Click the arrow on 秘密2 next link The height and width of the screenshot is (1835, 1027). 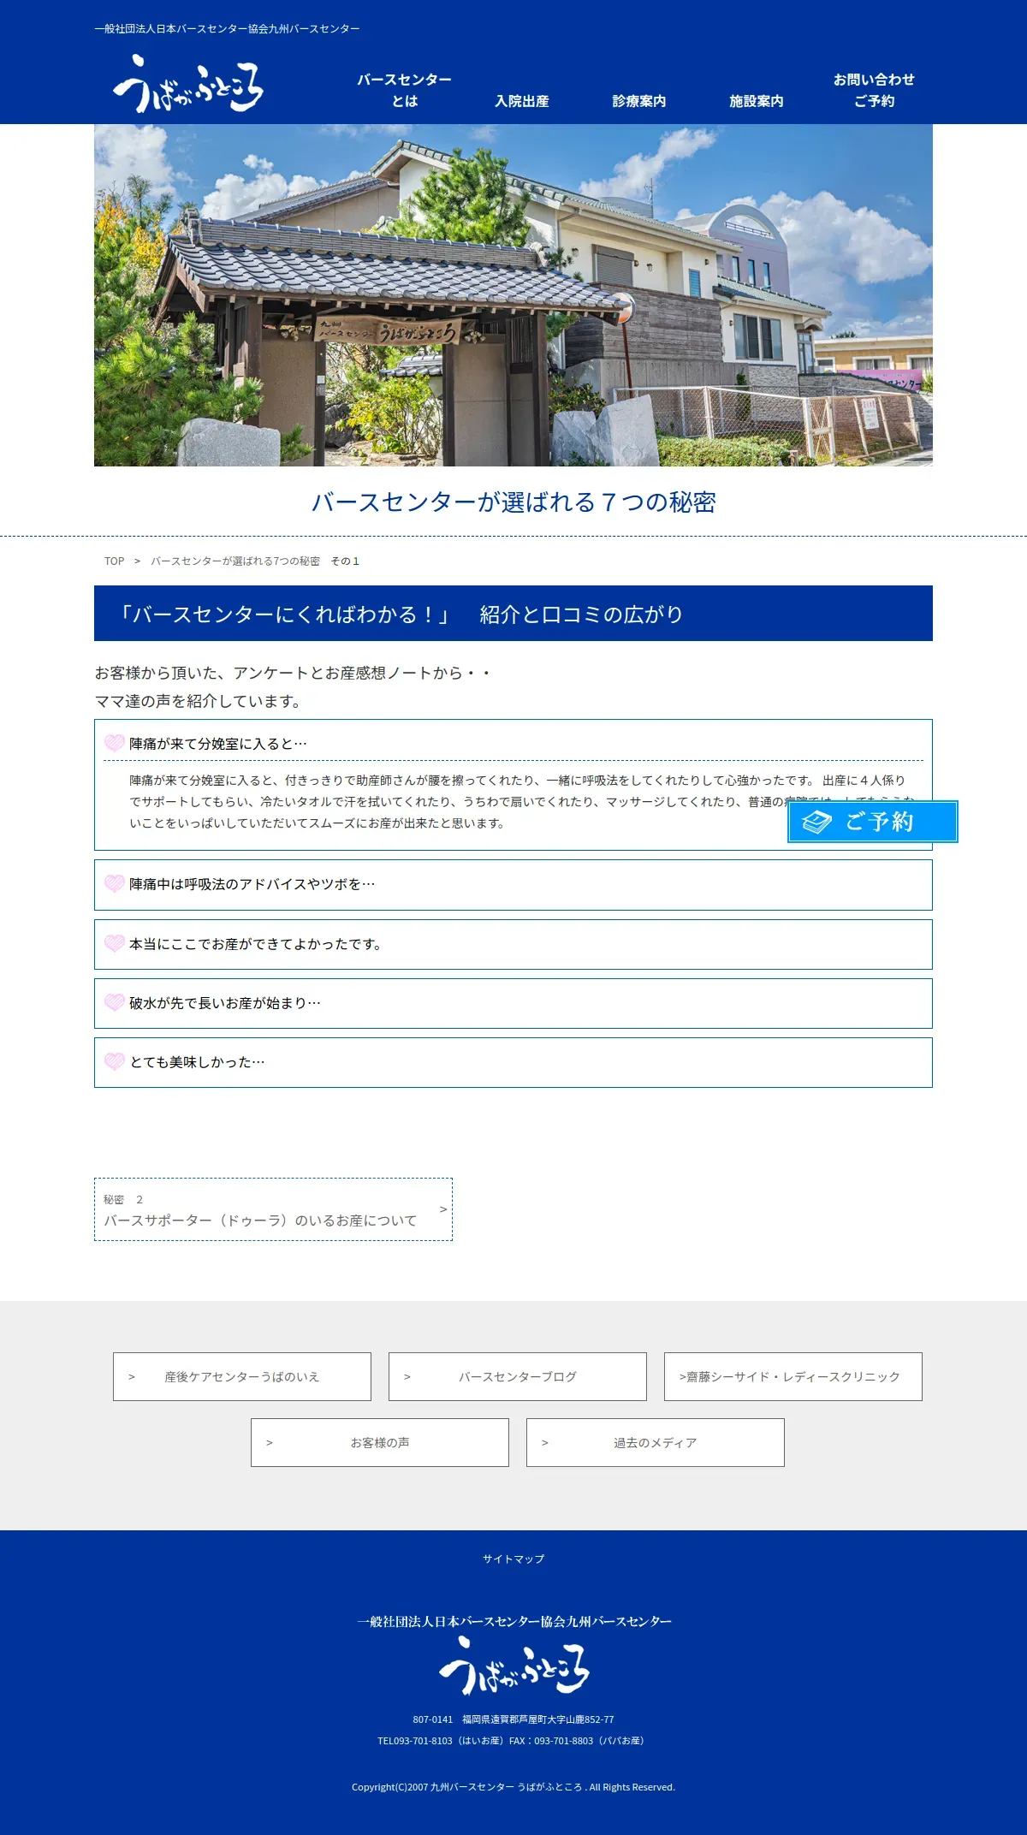point(443,1209)
